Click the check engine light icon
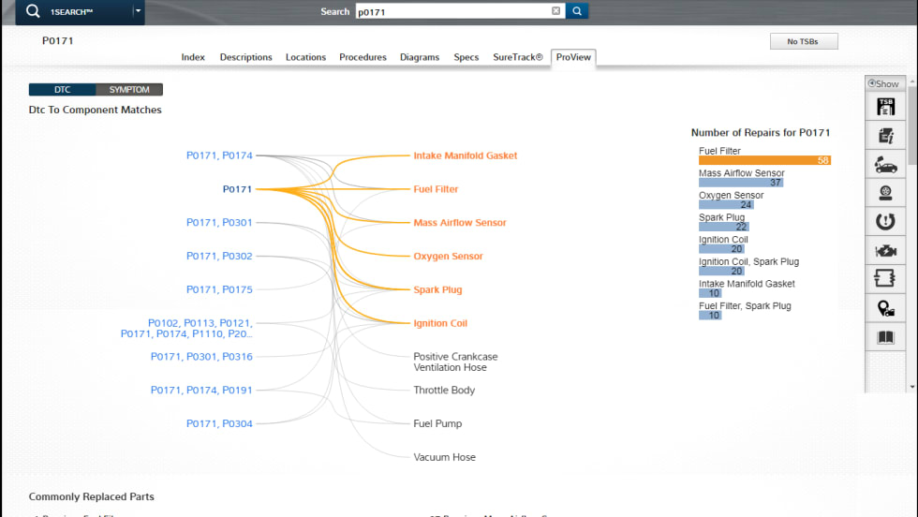The image size is (918, 517). (x=885, y=251)
